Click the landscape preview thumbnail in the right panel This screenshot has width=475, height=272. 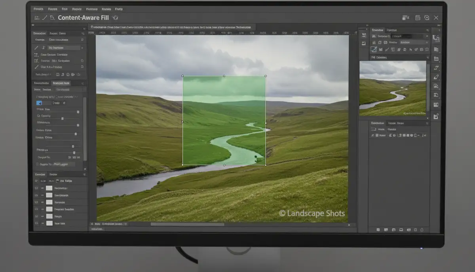tap(394, 87)
